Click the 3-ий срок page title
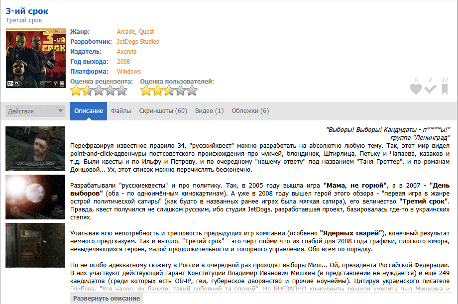The height and width of the screenshot is (304, 458). tap(27, 11)
